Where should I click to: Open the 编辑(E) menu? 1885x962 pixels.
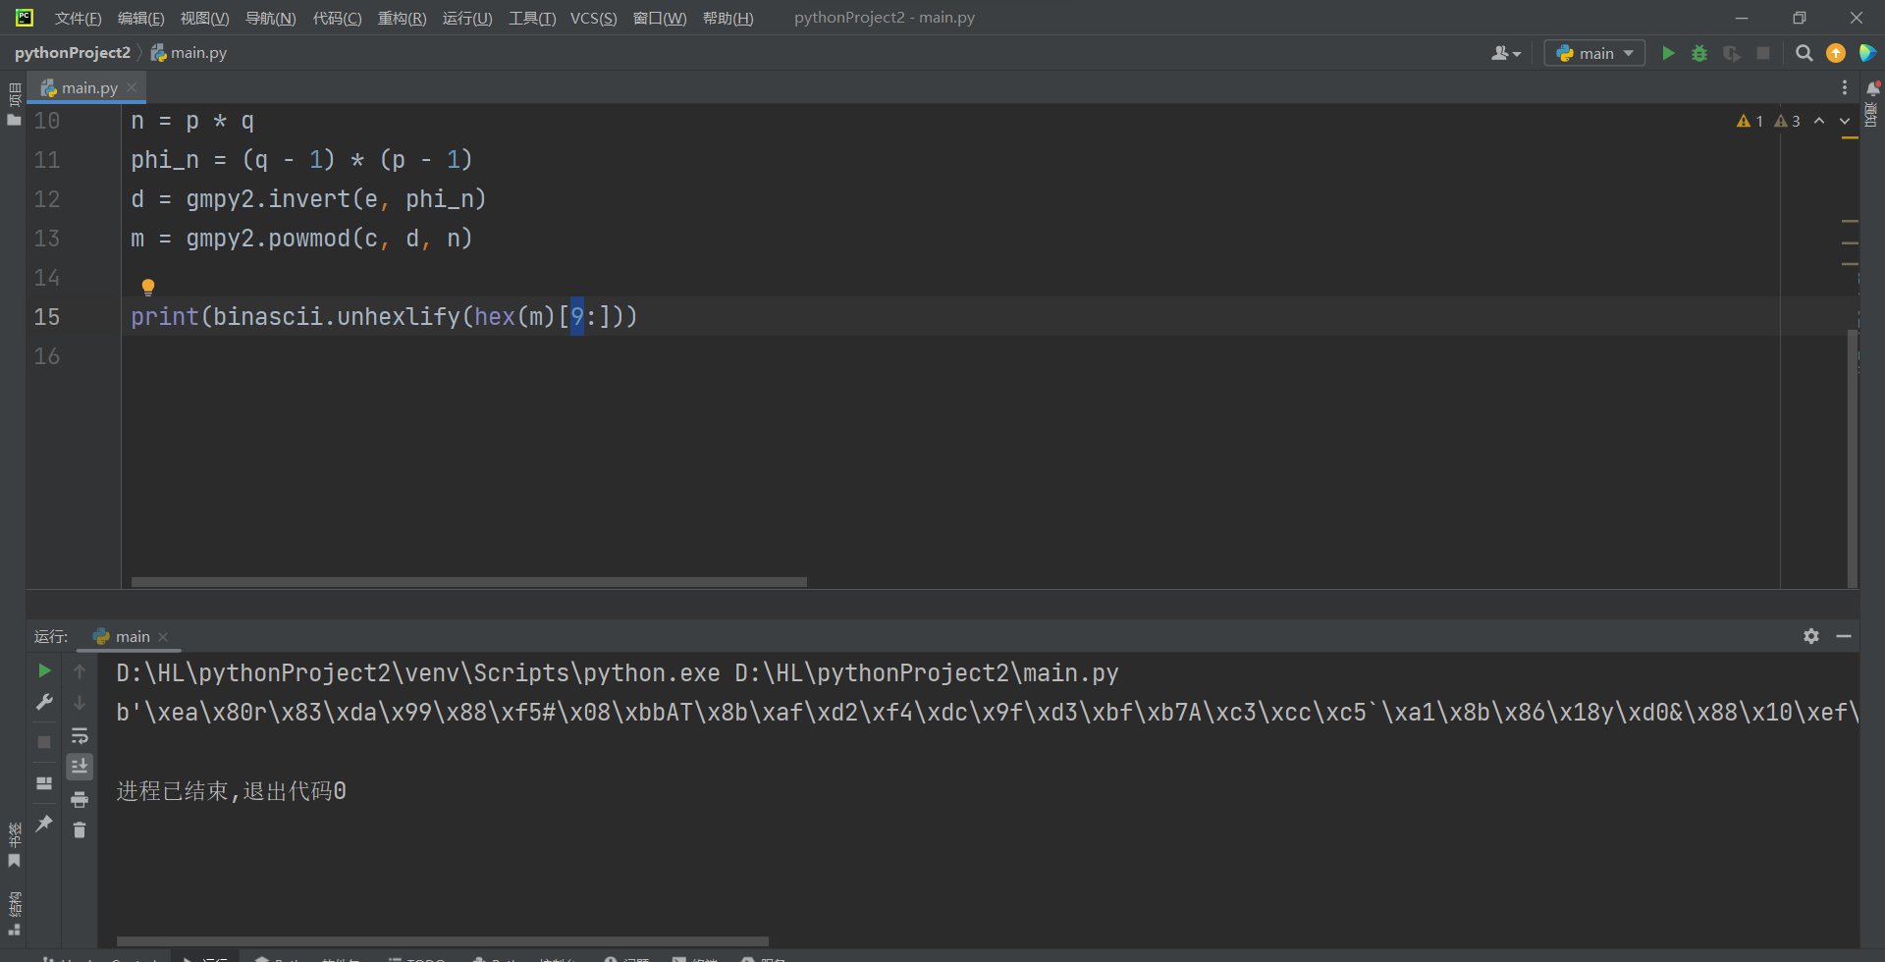(140, 18)
